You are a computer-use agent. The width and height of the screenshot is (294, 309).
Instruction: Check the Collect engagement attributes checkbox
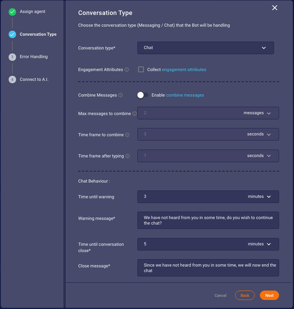pos(141,69)
